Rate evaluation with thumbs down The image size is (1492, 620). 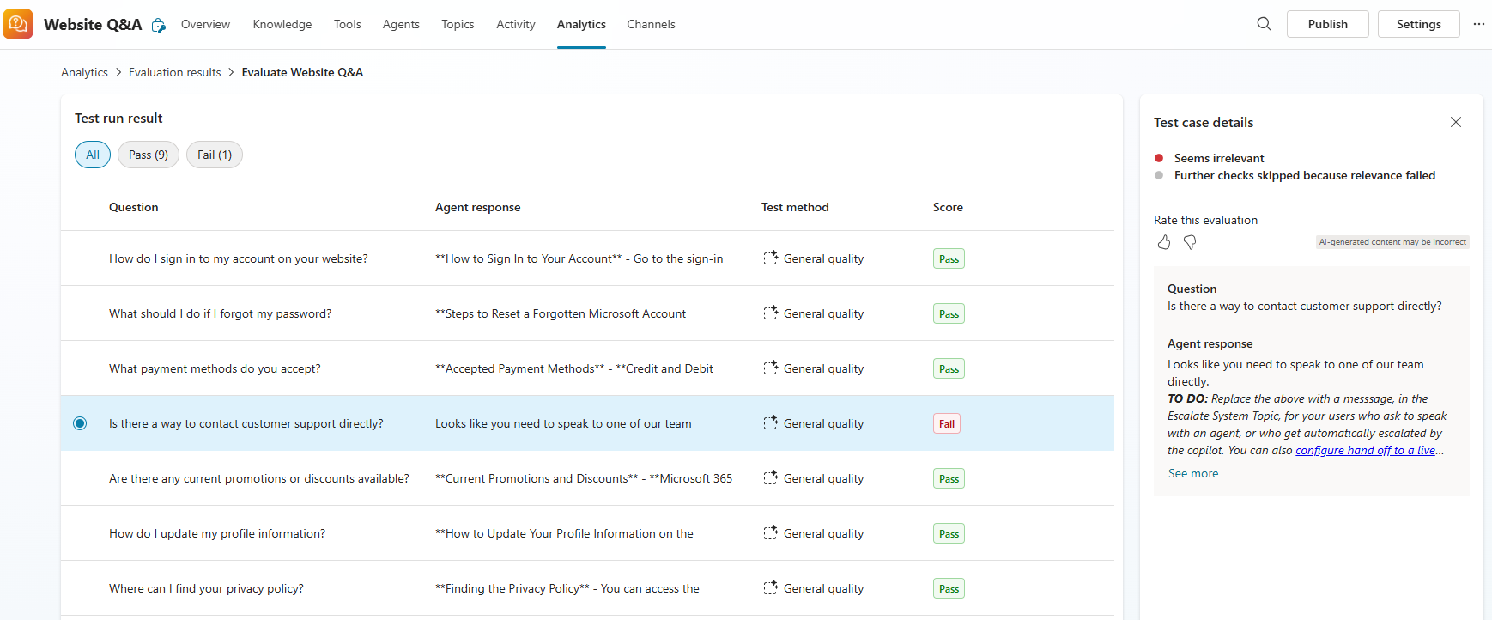(1190, 243)
